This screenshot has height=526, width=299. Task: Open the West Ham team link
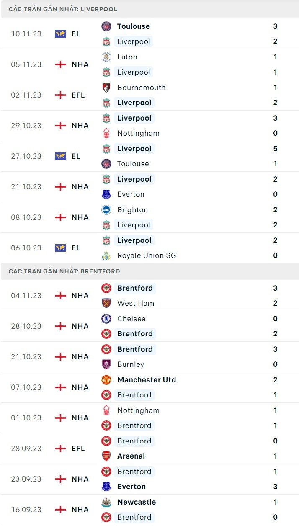pyautogui.click(x=136, y=303)
